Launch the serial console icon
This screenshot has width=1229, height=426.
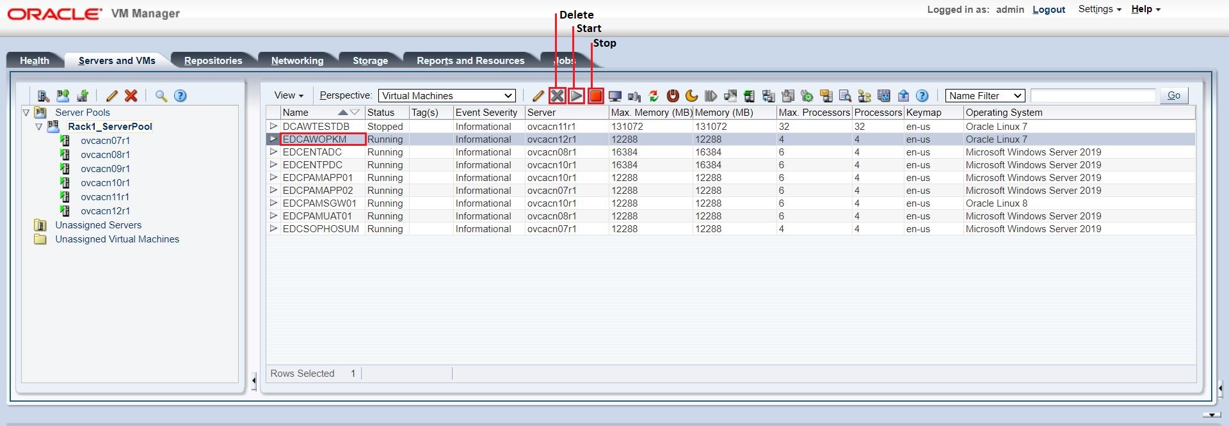click(634, 96)
